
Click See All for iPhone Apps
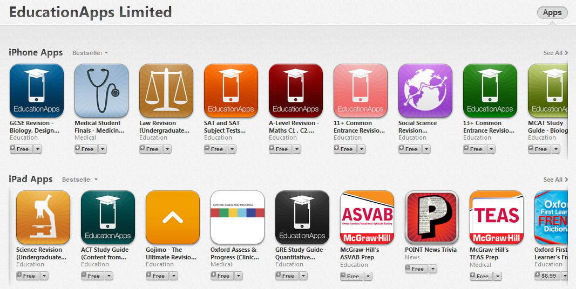coord(555,53)
